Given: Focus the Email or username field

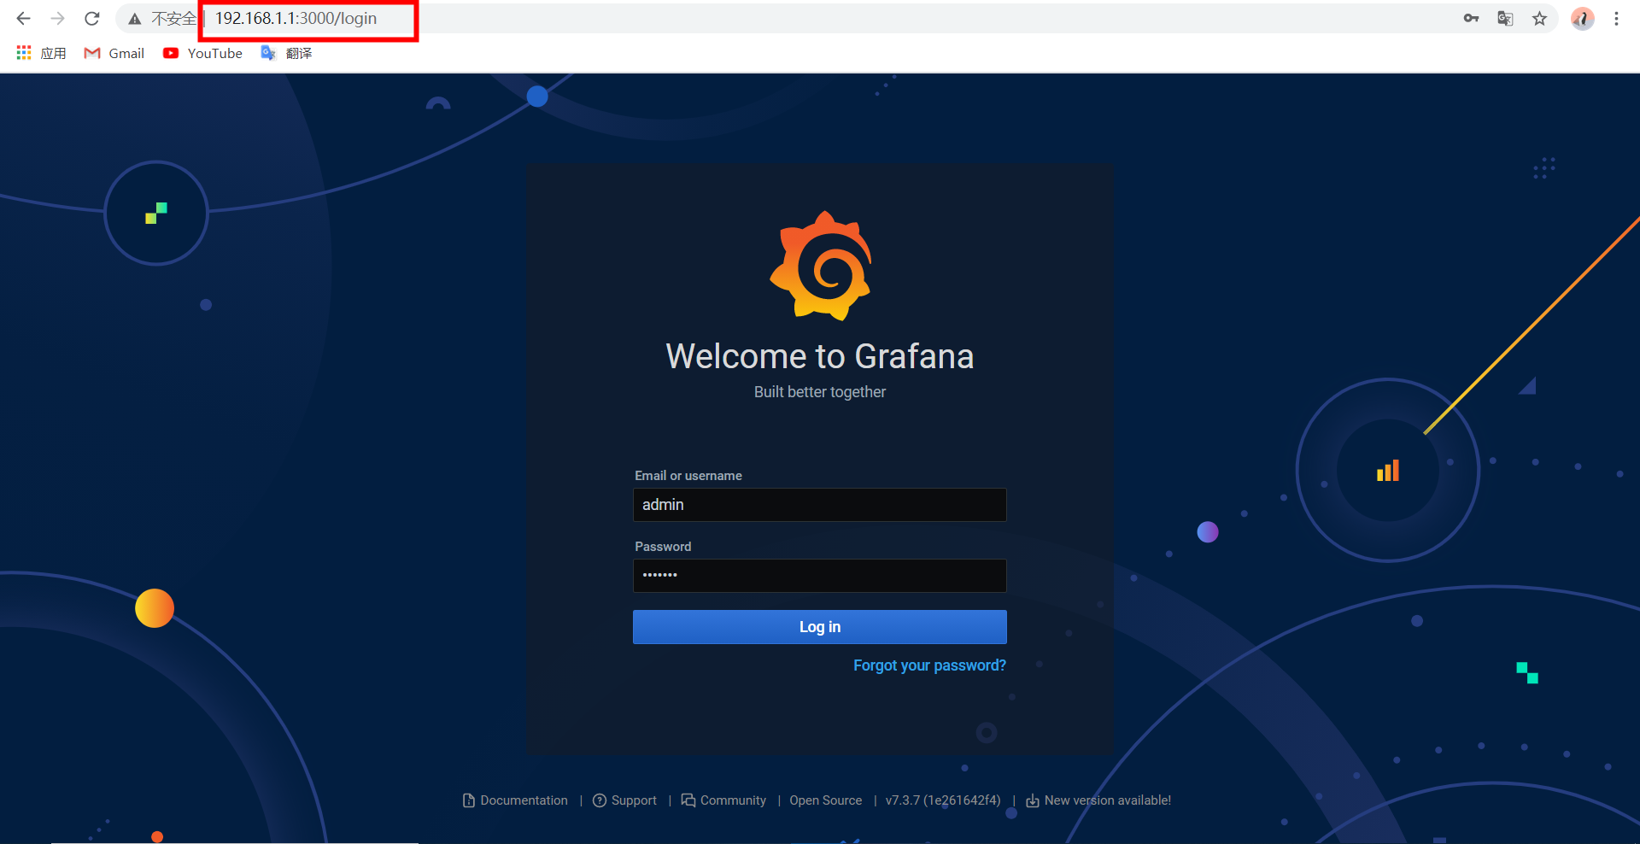Looking at the screenshot, I should (820, 505).
